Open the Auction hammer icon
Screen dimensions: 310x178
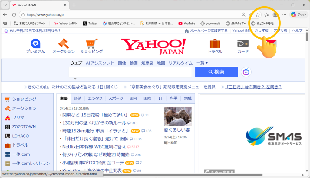pyautogui.click(x=64, y=44)
